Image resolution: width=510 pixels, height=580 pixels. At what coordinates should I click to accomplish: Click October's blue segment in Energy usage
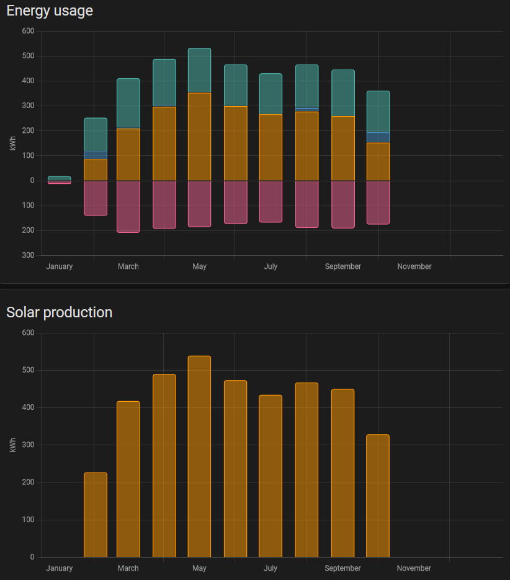click(378, 137)
